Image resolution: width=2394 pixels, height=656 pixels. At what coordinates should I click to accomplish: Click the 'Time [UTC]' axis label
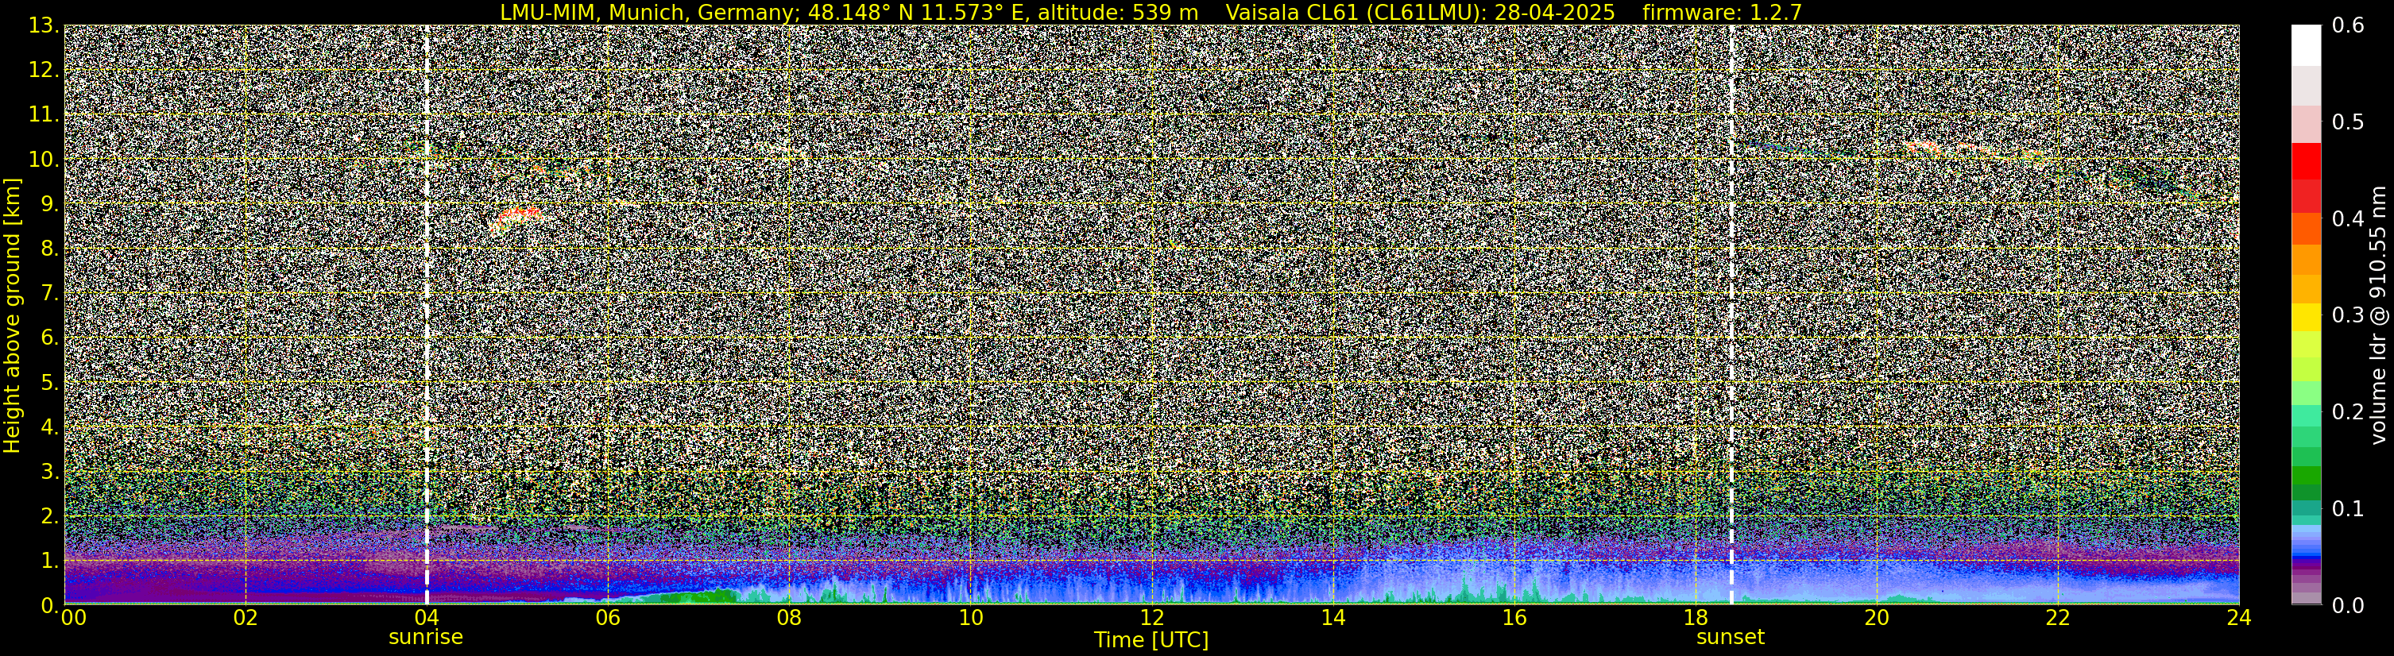pos(1151,640)
